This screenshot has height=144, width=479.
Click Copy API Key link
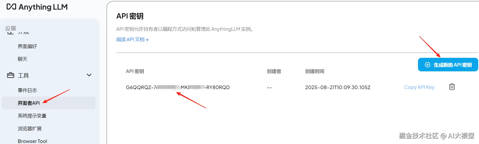(x=419, y=87)
